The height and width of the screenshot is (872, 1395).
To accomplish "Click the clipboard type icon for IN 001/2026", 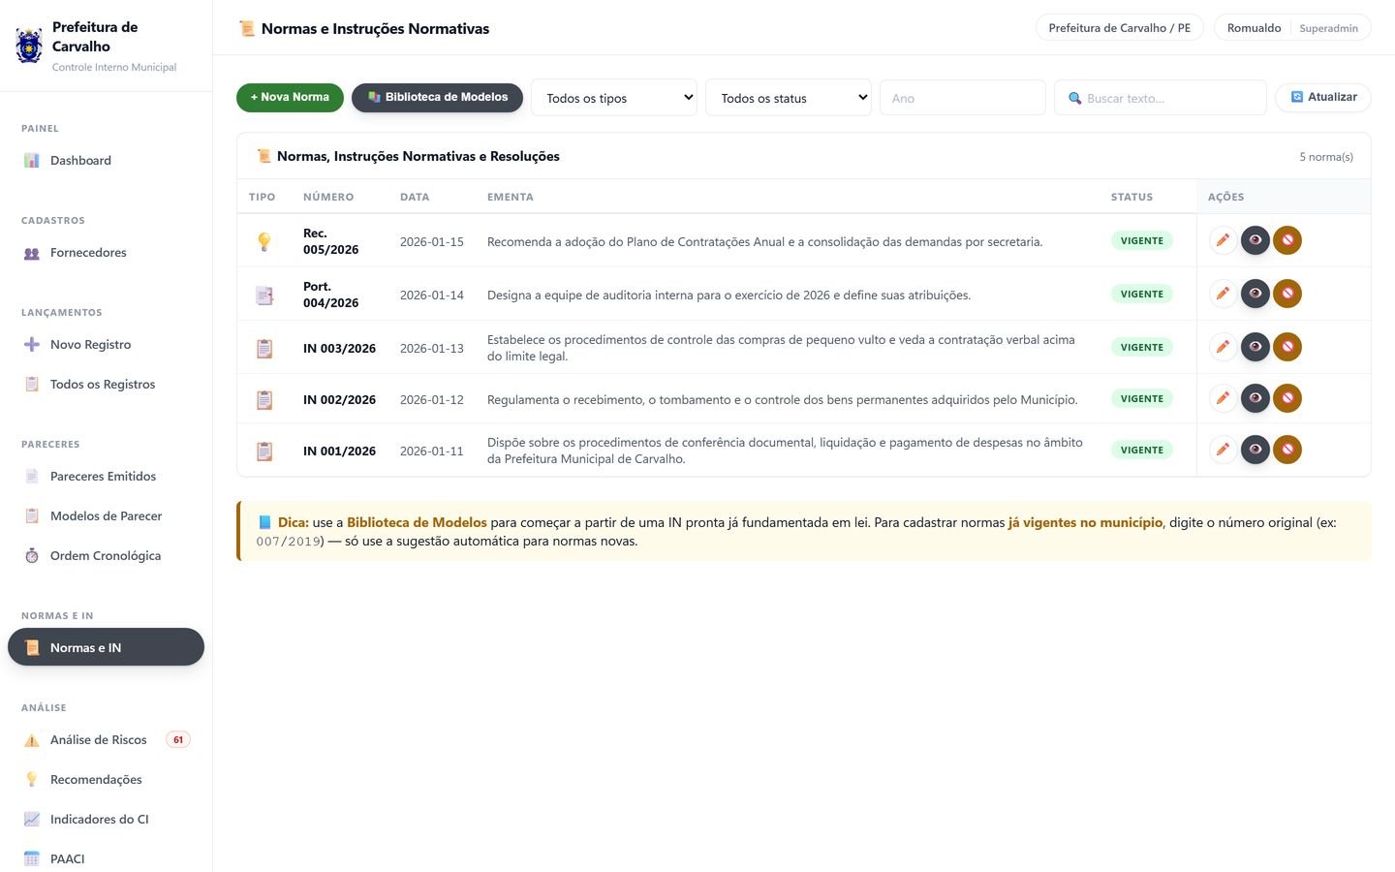I will (x=264, y=452).
